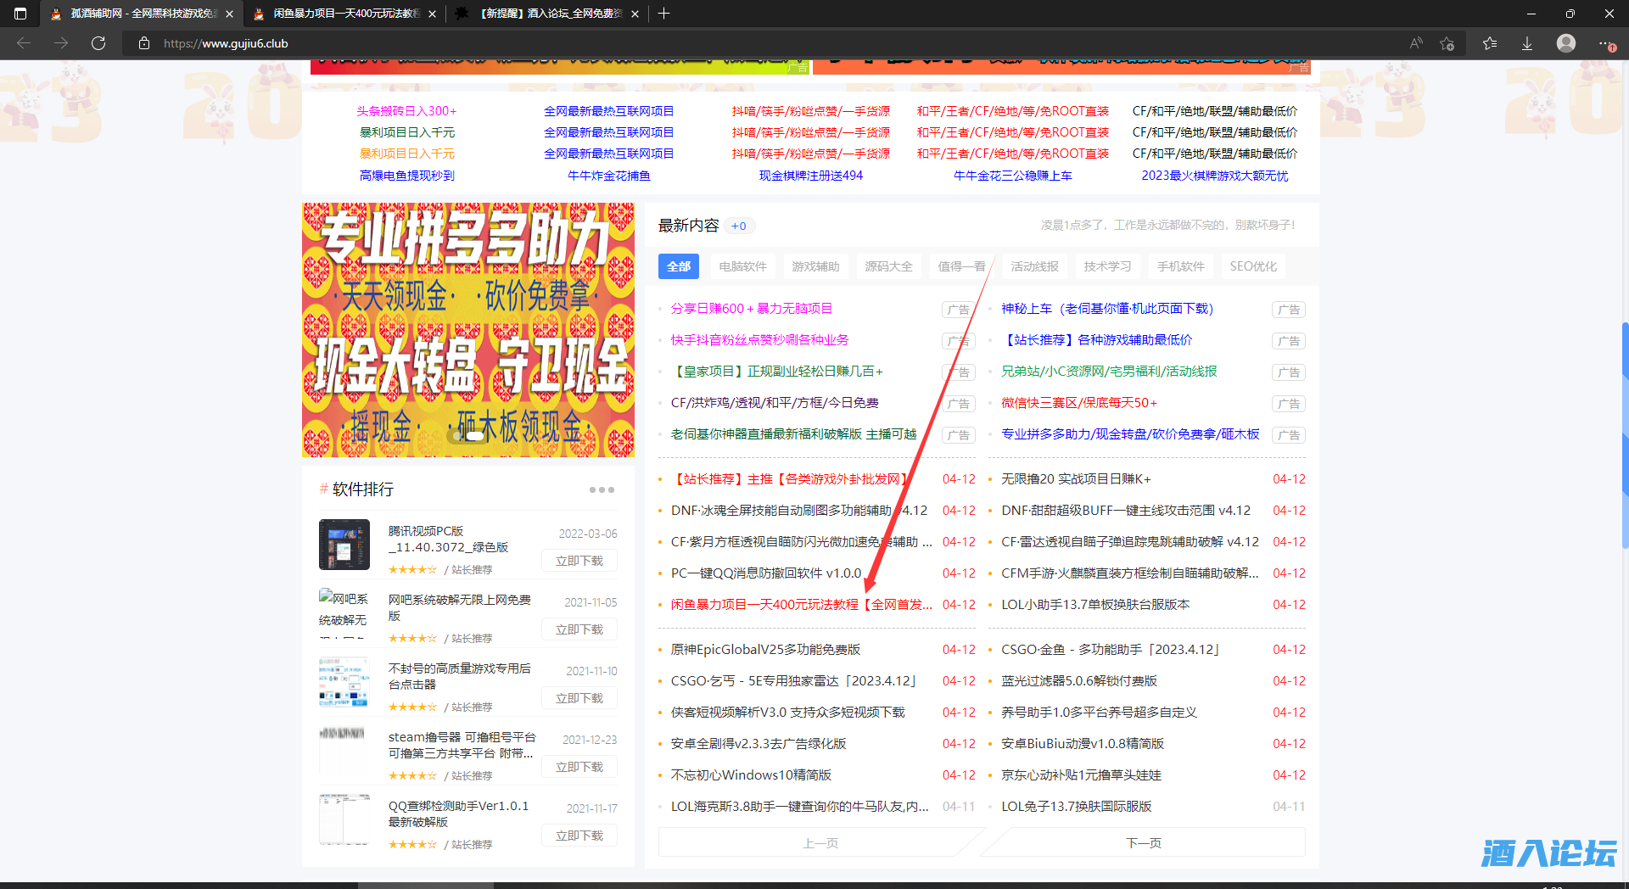Select the SEO优化 category tab
The image size is (1629, 889).
click(1253, 266)
